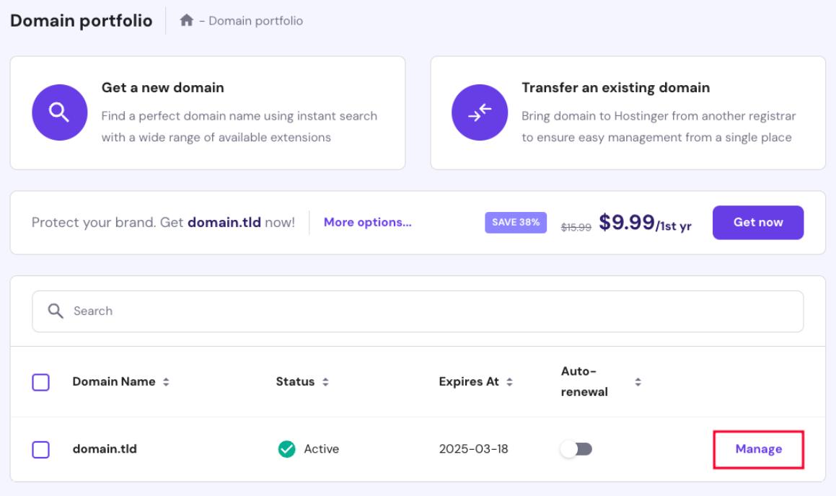Check the domain.tld row checkbox

[x=41, y=450]
